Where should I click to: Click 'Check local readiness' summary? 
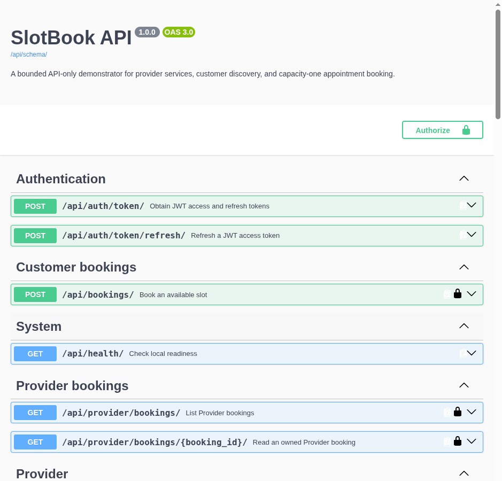163,354
